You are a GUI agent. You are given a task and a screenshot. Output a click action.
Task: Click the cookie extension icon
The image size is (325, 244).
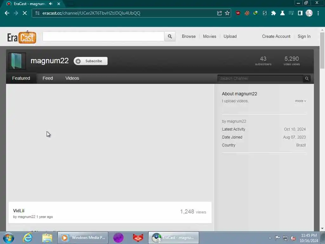(x=247, y=13)
